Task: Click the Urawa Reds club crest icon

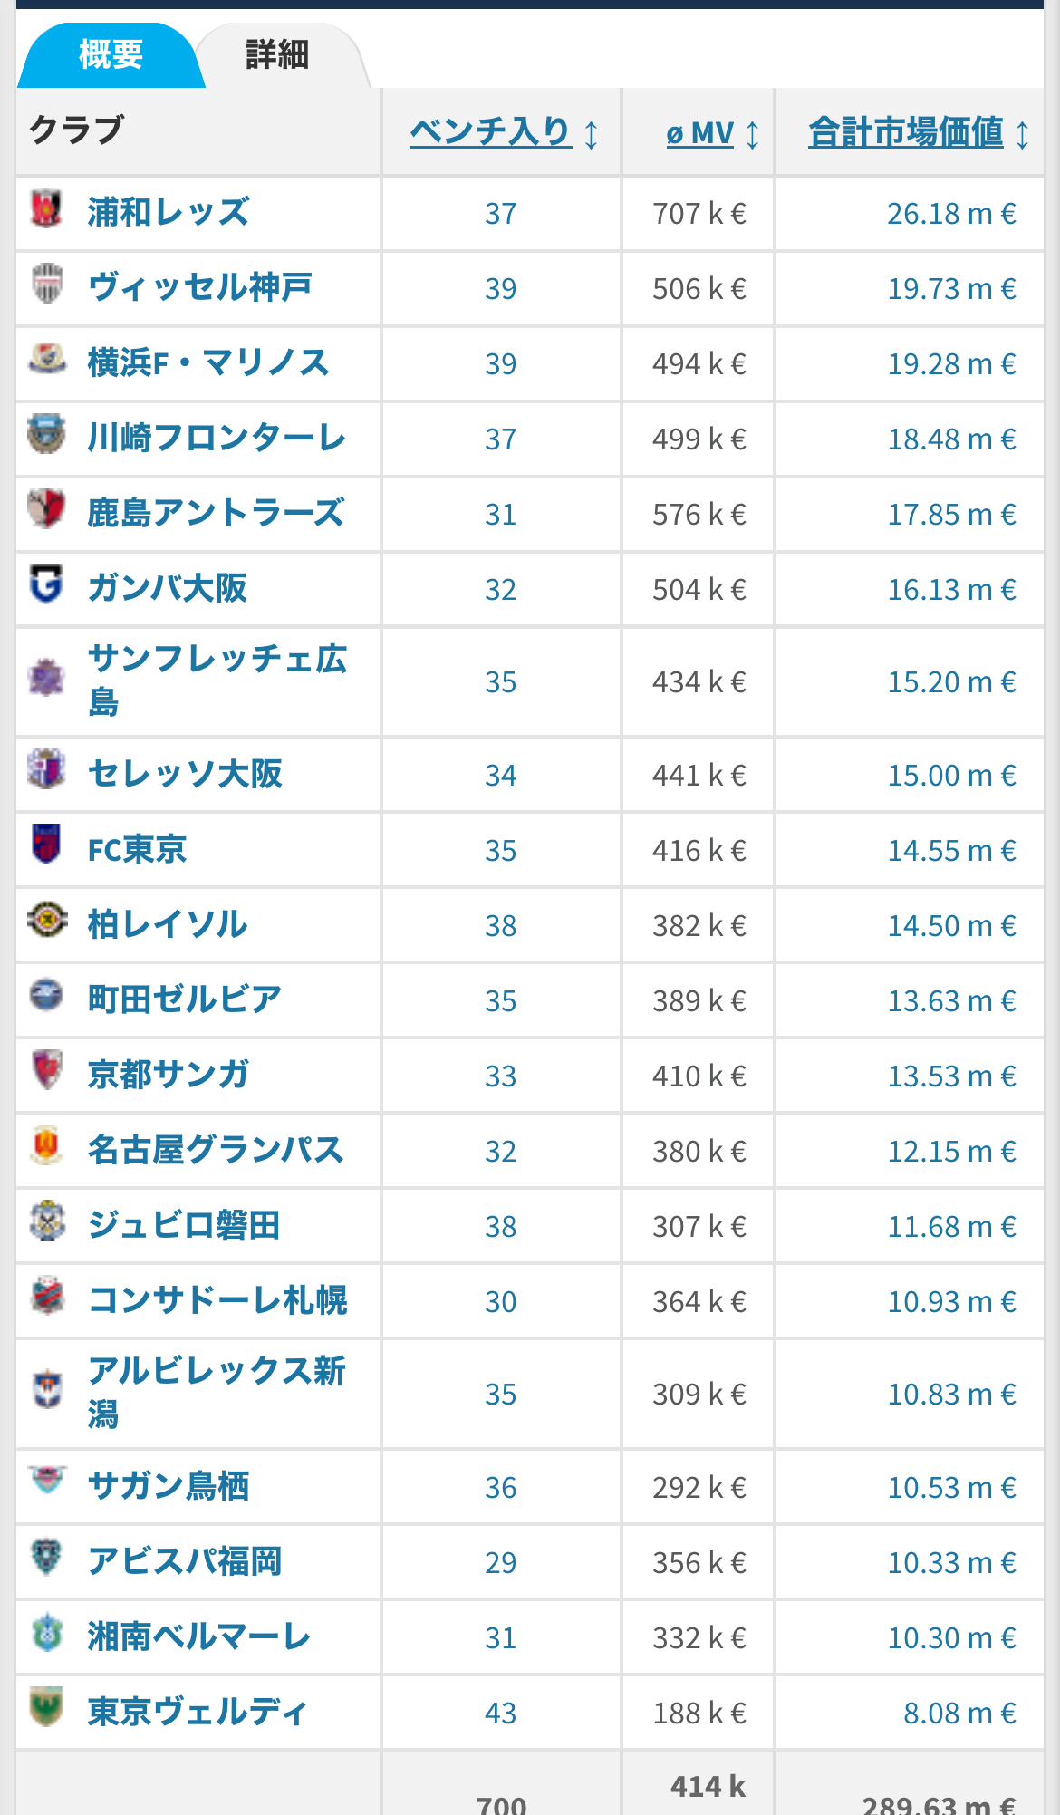Action: point(46,209)
